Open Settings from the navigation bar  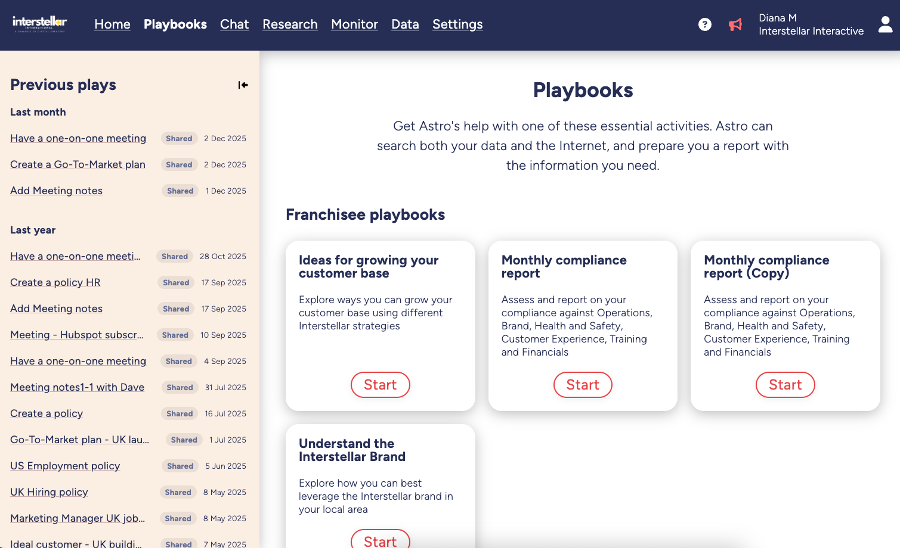[x=457, y=24]
